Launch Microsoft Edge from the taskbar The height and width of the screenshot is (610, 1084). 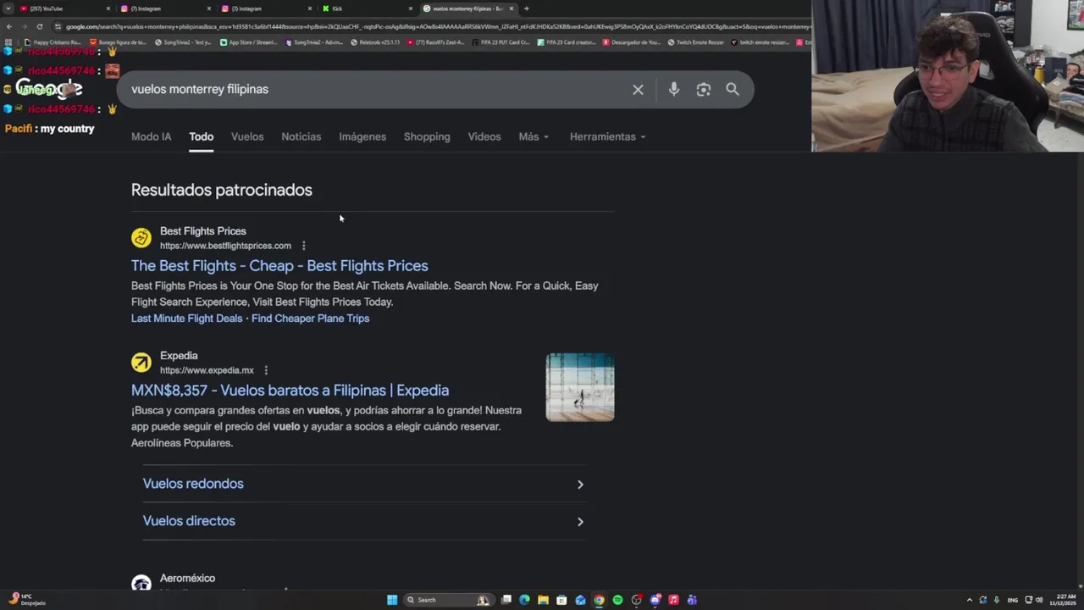(524, 600)
